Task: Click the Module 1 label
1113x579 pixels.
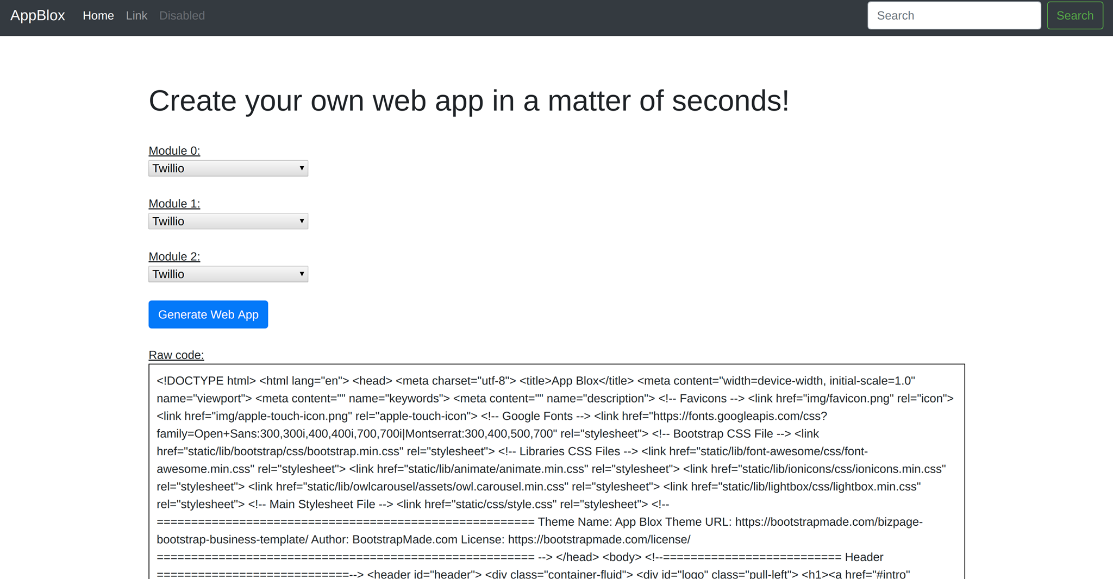Action: point(174,204)
